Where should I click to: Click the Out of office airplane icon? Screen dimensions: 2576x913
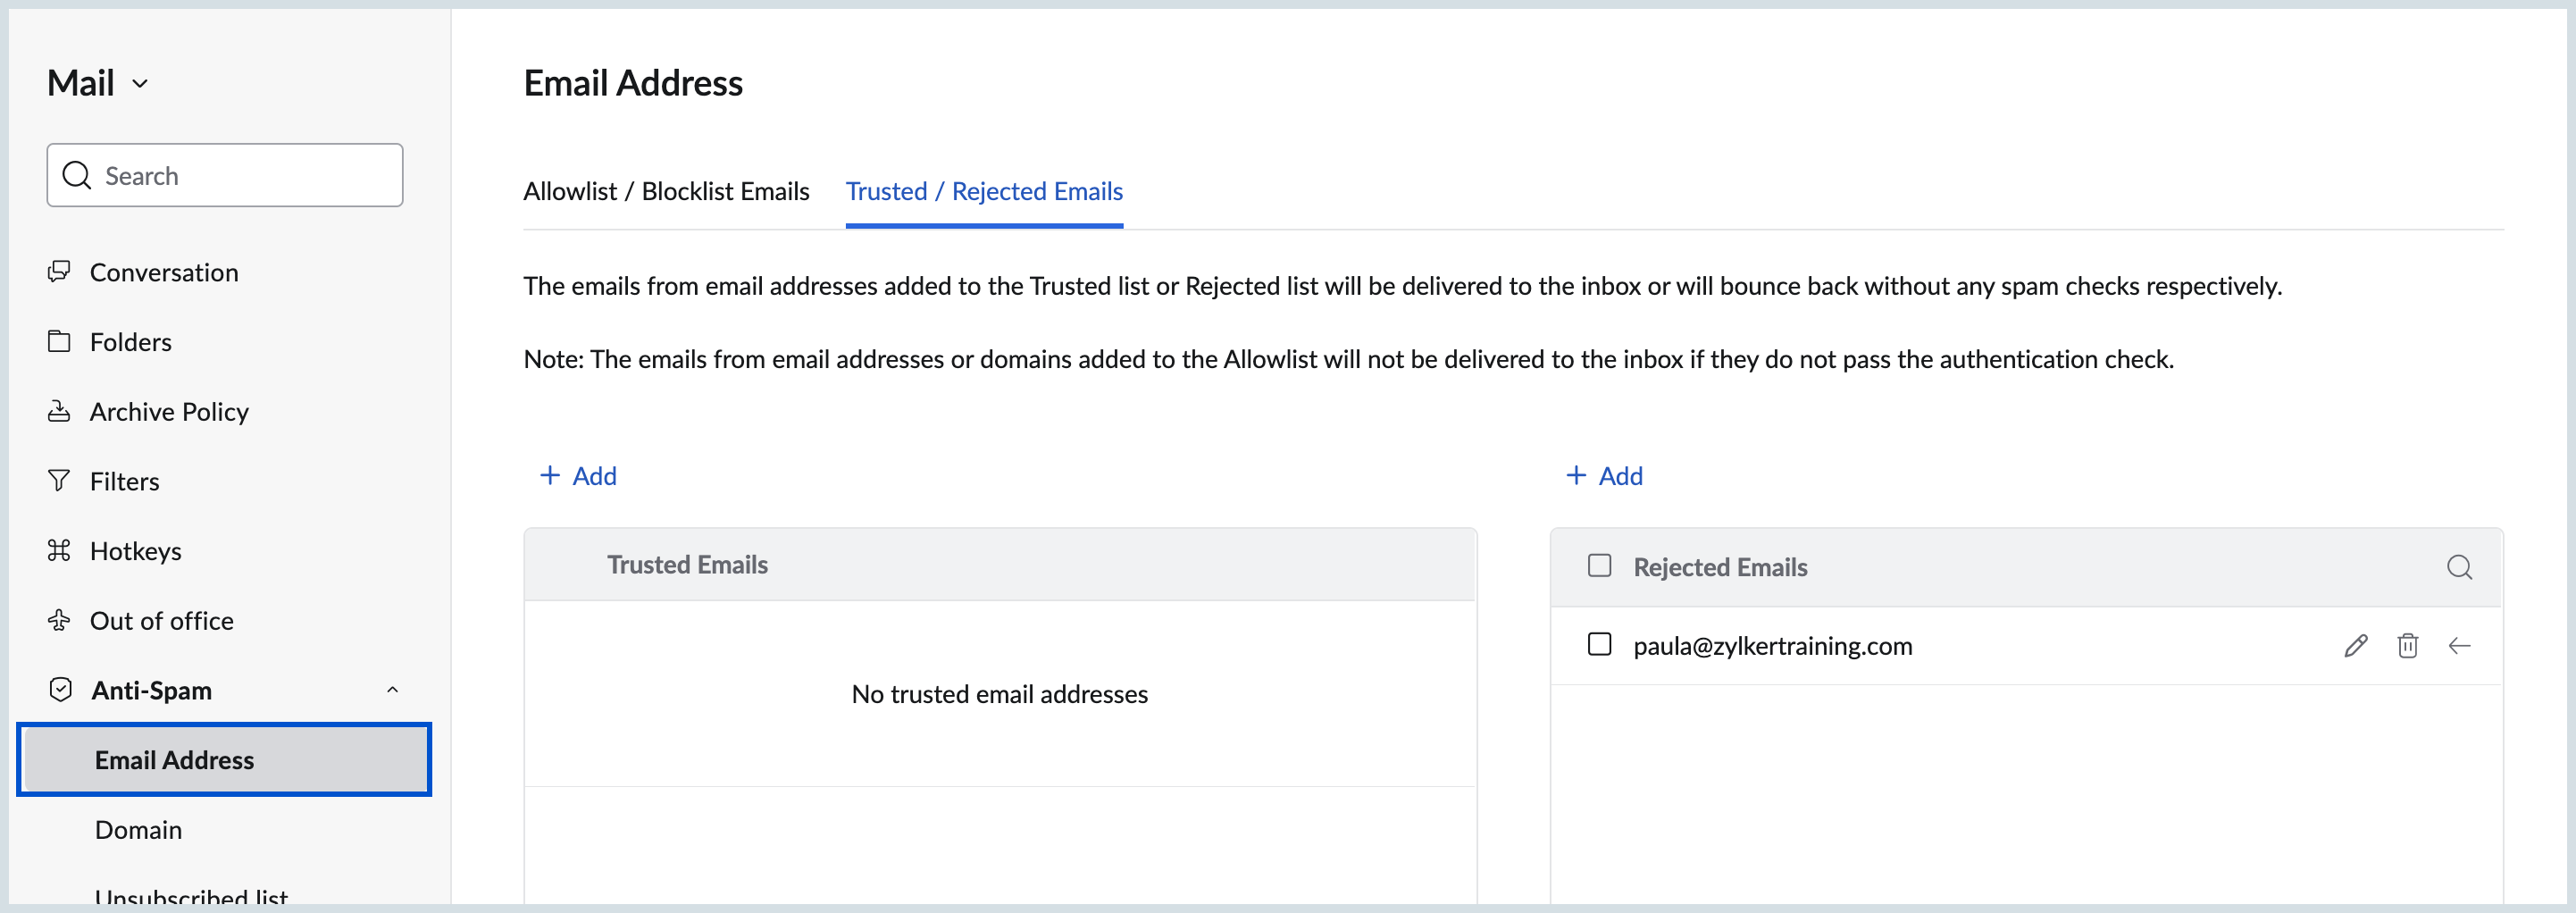(59, 620)
